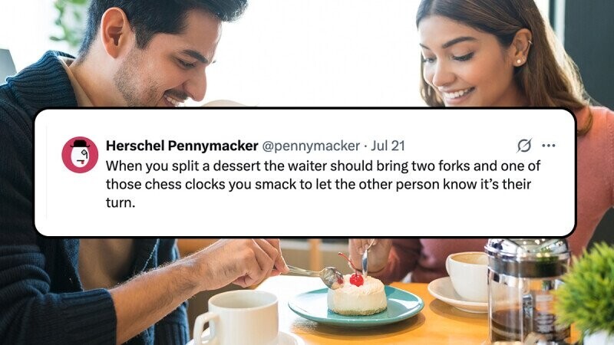The height and width of the screenshot is (345, 614).
Task: Click the man's spoon touching the dessert
Action: point(316,274)
